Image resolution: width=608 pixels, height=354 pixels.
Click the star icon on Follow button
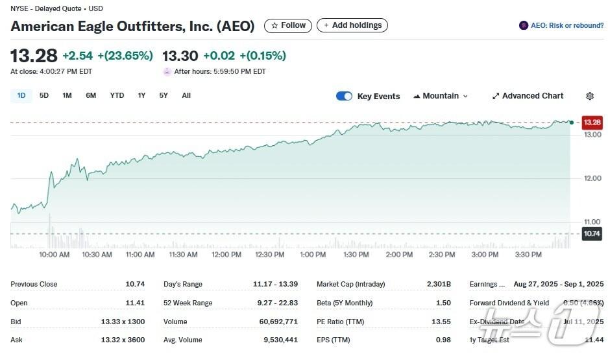coord(274,25)
